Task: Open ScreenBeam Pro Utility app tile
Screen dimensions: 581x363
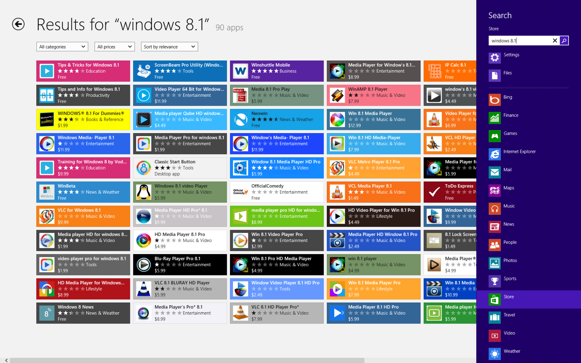Action: (x=180, y=71)
